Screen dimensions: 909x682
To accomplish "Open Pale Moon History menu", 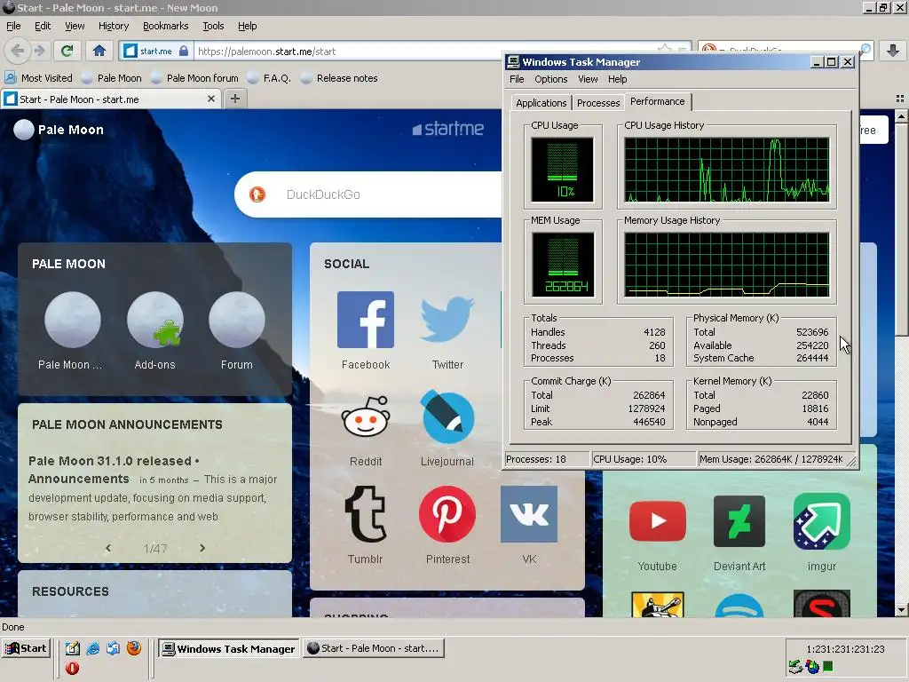I will point(114,26).
